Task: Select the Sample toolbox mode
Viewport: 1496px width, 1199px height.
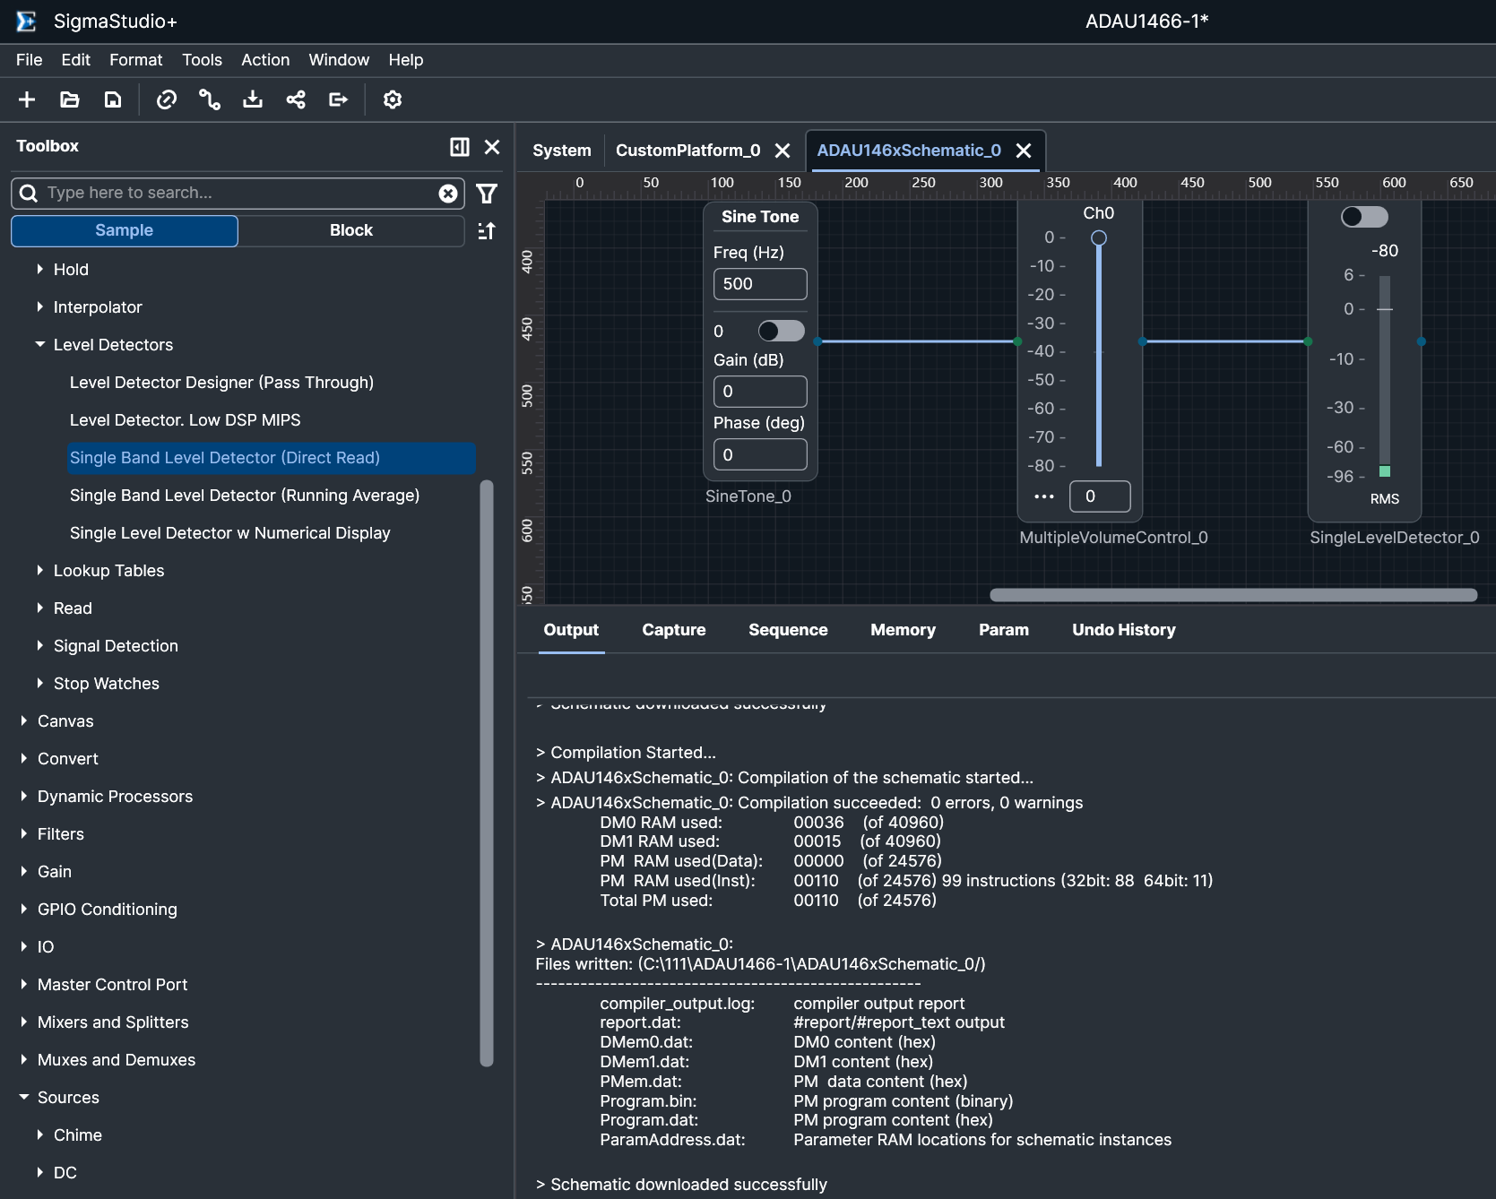Action: pyautogui.click(x=125, y=230)
